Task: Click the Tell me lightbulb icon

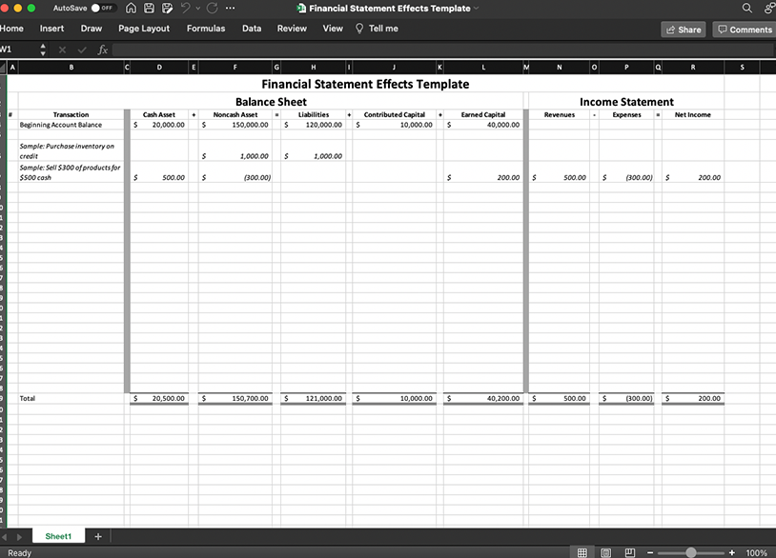Action: pos(359,29)
